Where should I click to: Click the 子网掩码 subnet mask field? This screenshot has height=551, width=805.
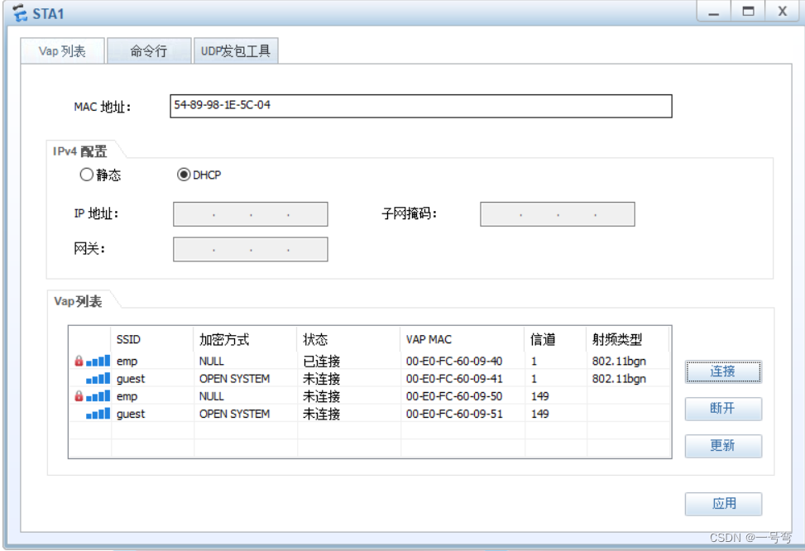tap(558, 214)
